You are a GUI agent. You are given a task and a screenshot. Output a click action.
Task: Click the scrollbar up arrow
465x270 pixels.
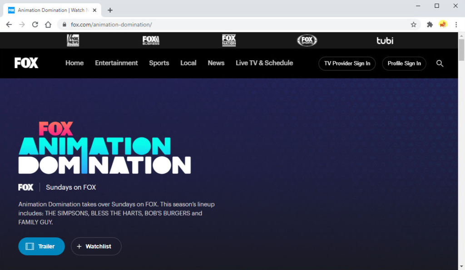click(461, 35)
